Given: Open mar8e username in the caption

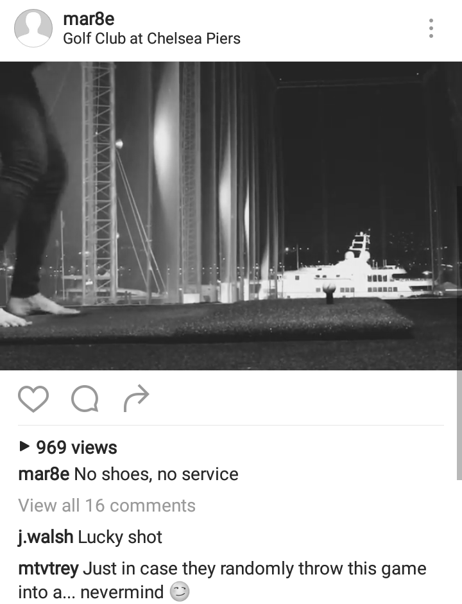Looking at the screenshot, I should tap(44, 474).
